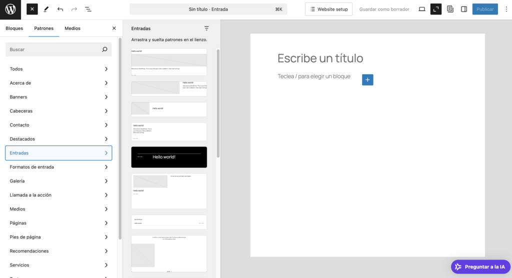Open command palette from title bar
This screenshot has width=512, height=278.
pyautogui.click(x=208, y=9)
